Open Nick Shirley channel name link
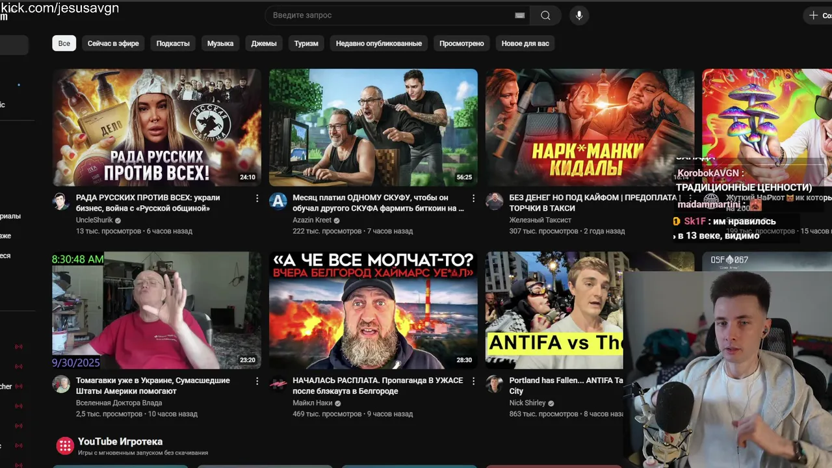This screenshot has width=832, height=468. [x=527, y=403]
